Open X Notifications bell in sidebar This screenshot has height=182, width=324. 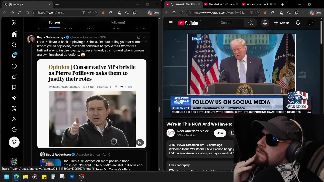[14, 55]
